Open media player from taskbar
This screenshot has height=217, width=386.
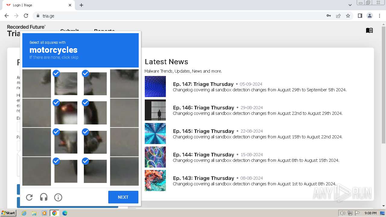(x=44, y=213)
